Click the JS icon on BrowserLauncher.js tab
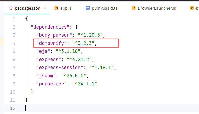The height and width of the screenshot is (114, 199). point(134,8)
